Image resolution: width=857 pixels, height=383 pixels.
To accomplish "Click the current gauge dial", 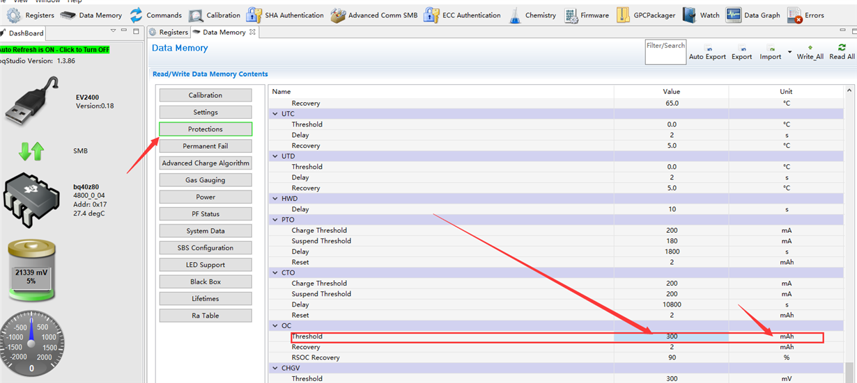I will 31,345.
